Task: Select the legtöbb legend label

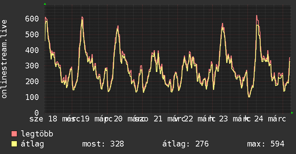Action: coord(37,134)
